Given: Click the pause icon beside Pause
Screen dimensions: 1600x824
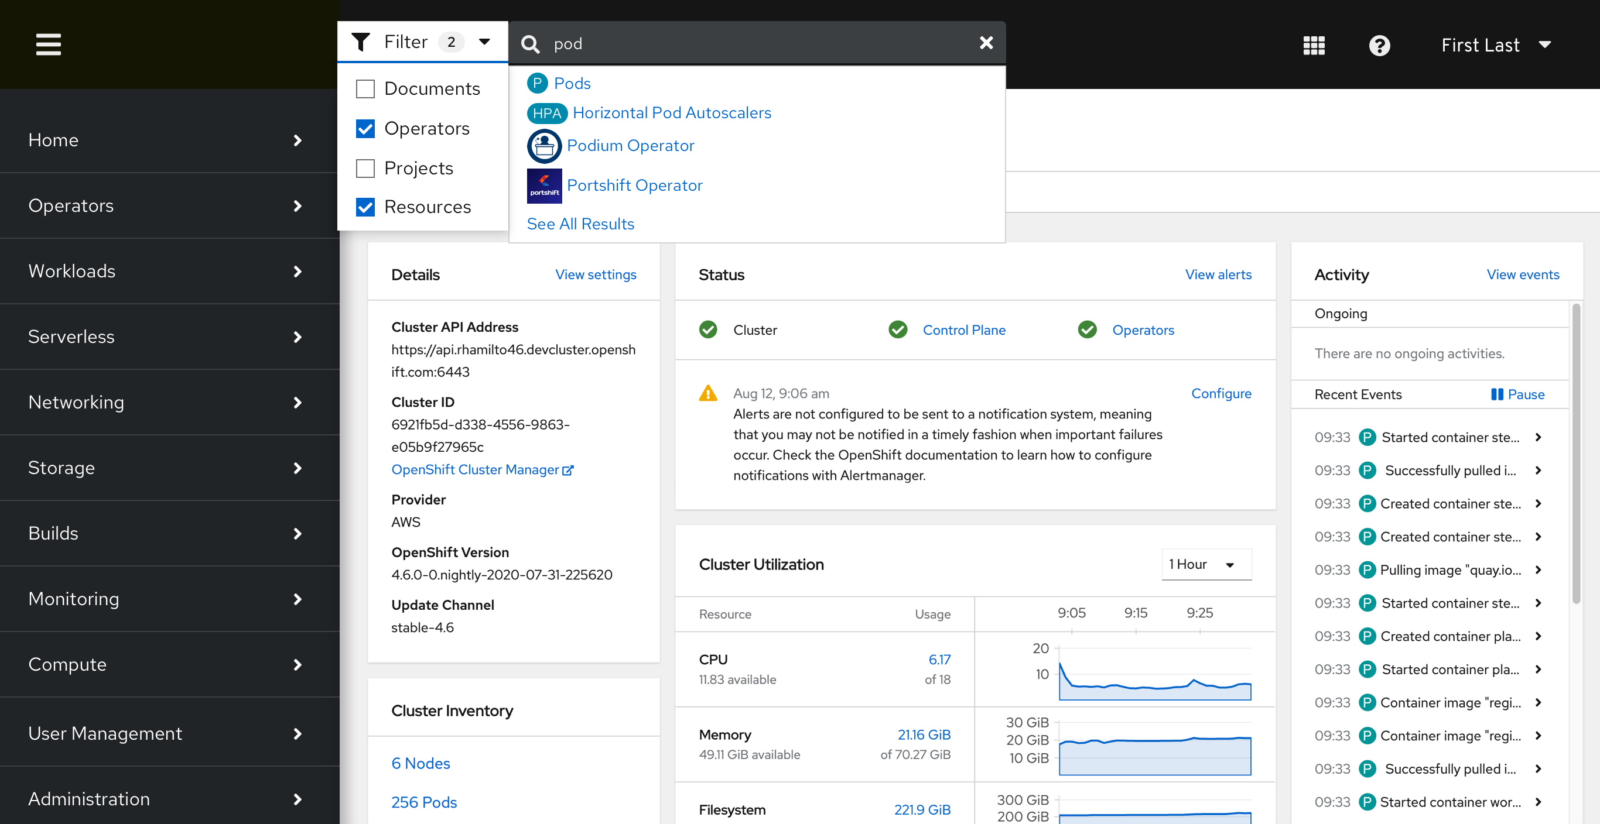Looking at the screenshot, I should [x=1497, y=394].
